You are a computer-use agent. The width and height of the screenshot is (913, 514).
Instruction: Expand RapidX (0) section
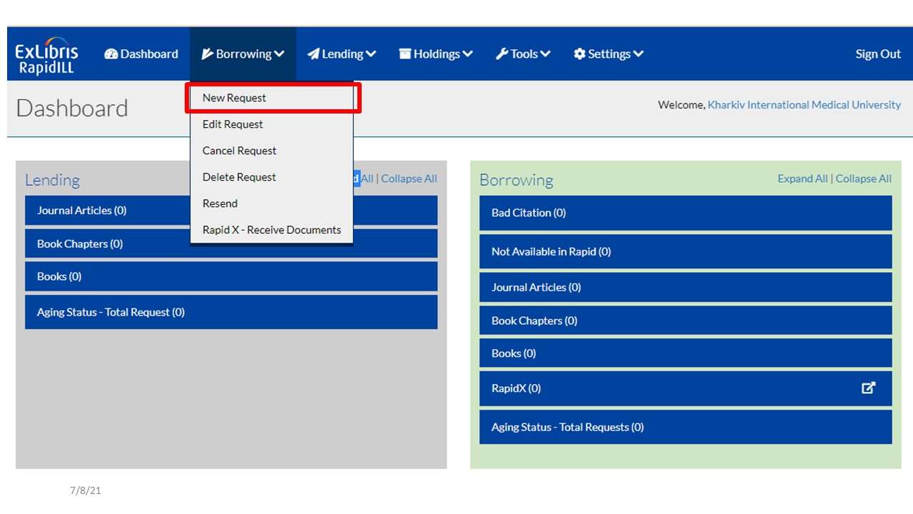[685, 388]
